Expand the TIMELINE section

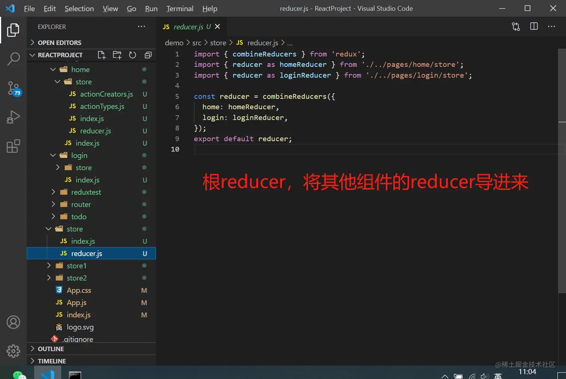pyautogui.click(x=91, y=361)
